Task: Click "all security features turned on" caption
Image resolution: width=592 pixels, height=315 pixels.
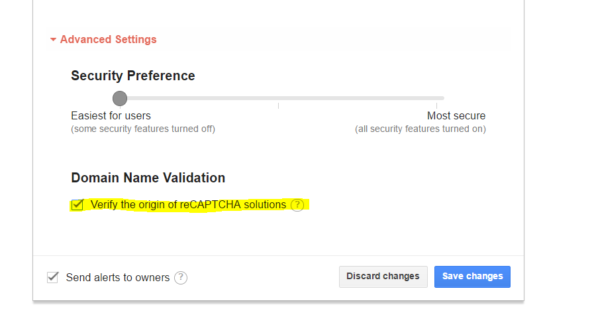Action: pyautogui.click(x=420, y=129)
